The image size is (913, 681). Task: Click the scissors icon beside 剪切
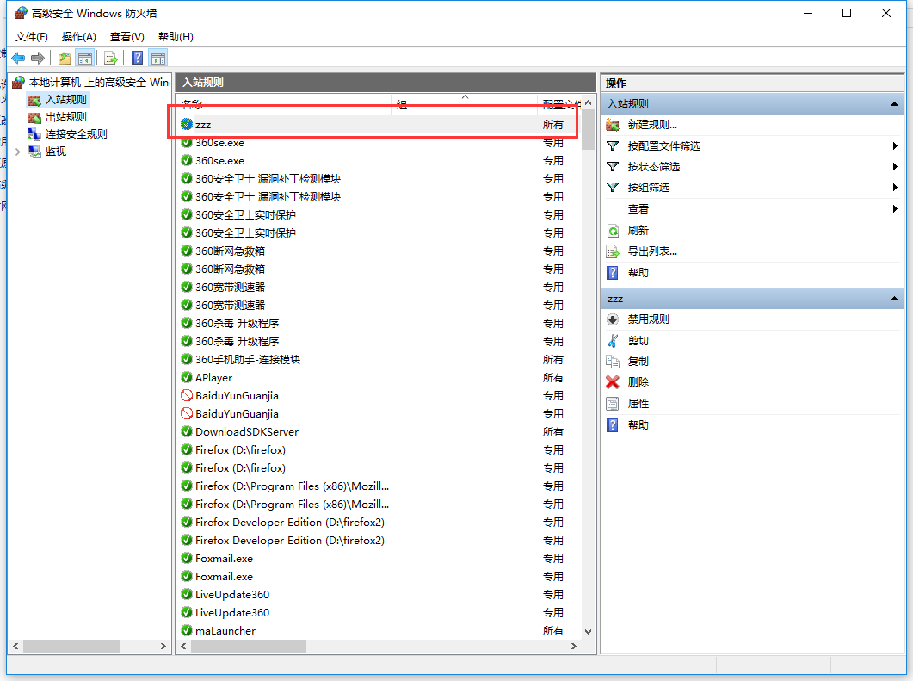click(613, 340)
